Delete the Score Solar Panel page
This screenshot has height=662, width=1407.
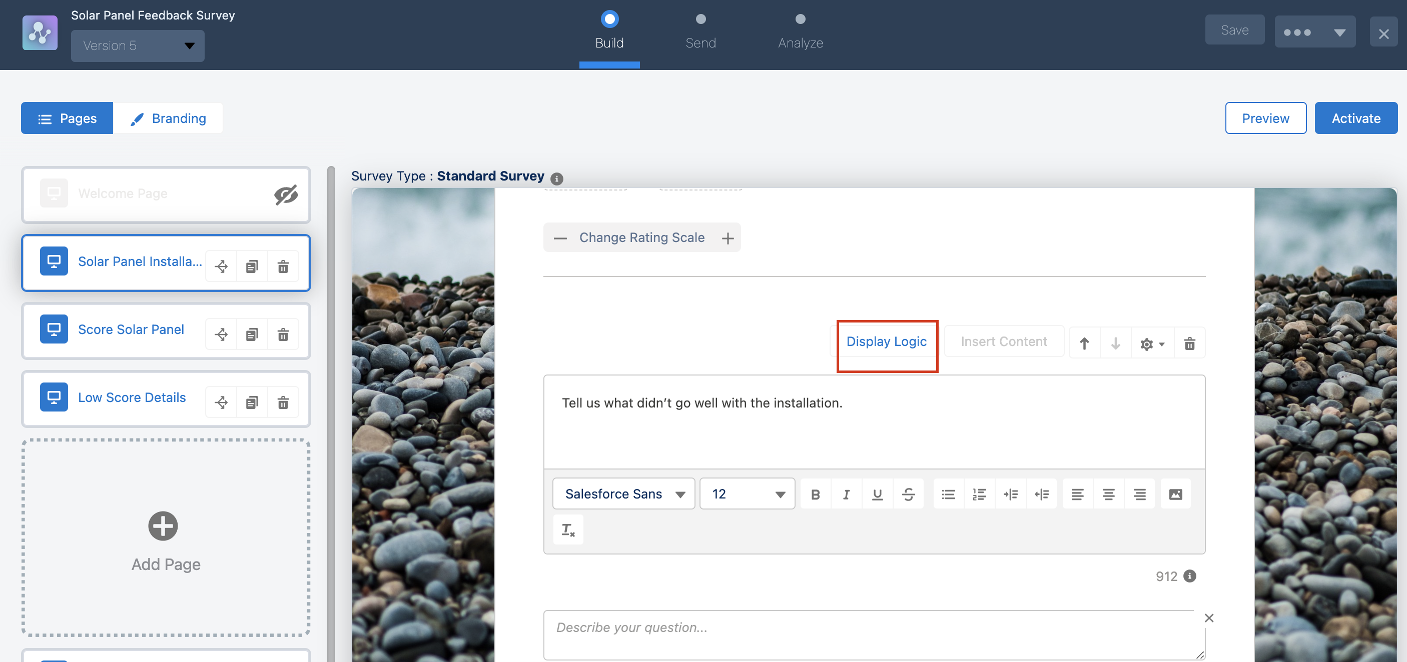[283, 334]
